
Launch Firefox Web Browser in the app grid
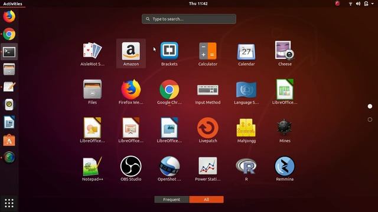131,92
